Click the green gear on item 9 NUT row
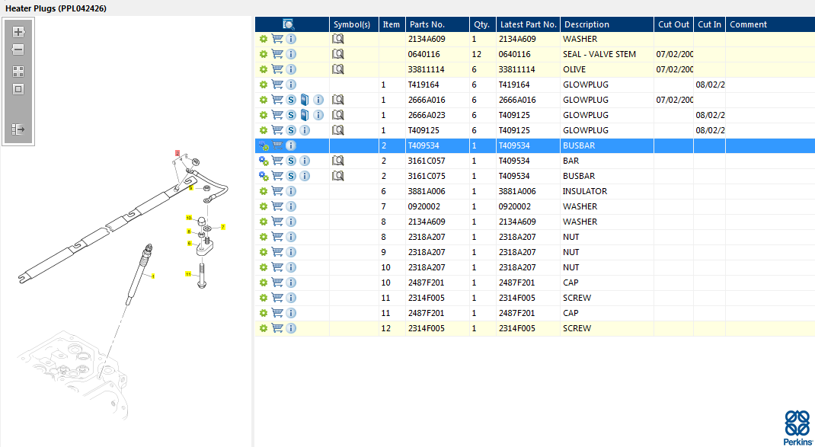Screen dimensions: 815x447 click(263, 252)
